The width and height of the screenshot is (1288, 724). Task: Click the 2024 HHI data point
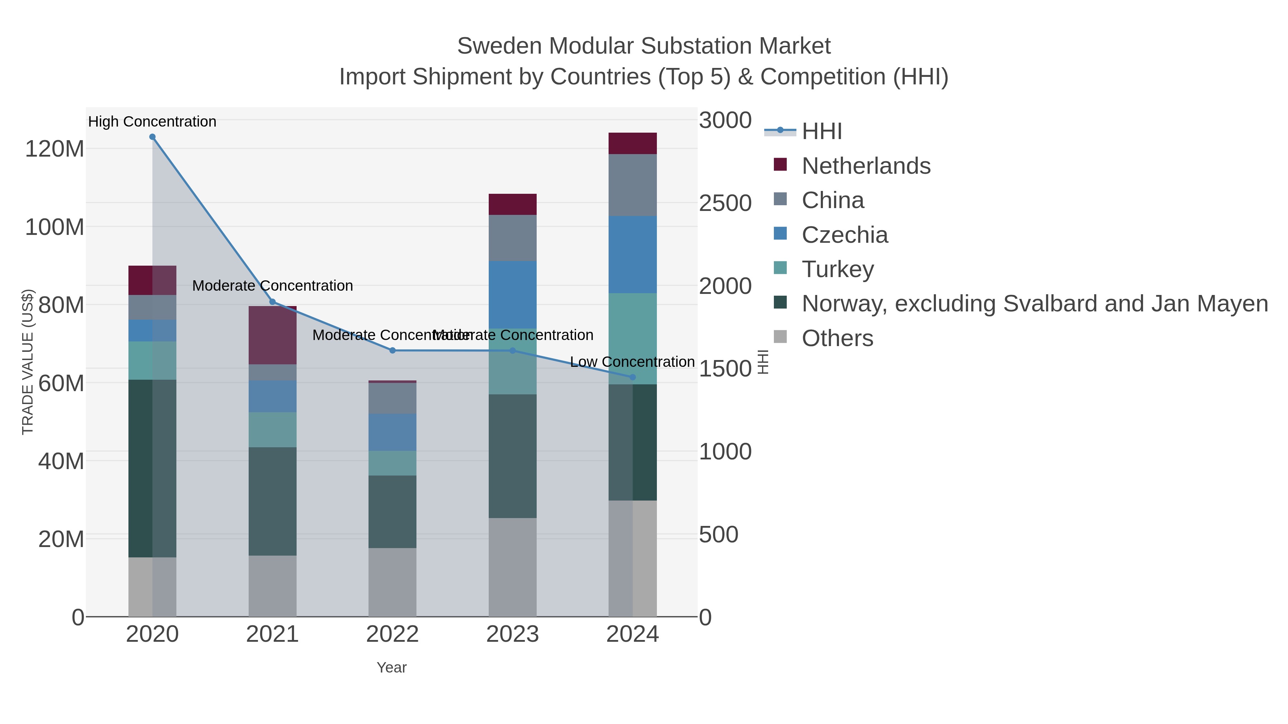633,377
